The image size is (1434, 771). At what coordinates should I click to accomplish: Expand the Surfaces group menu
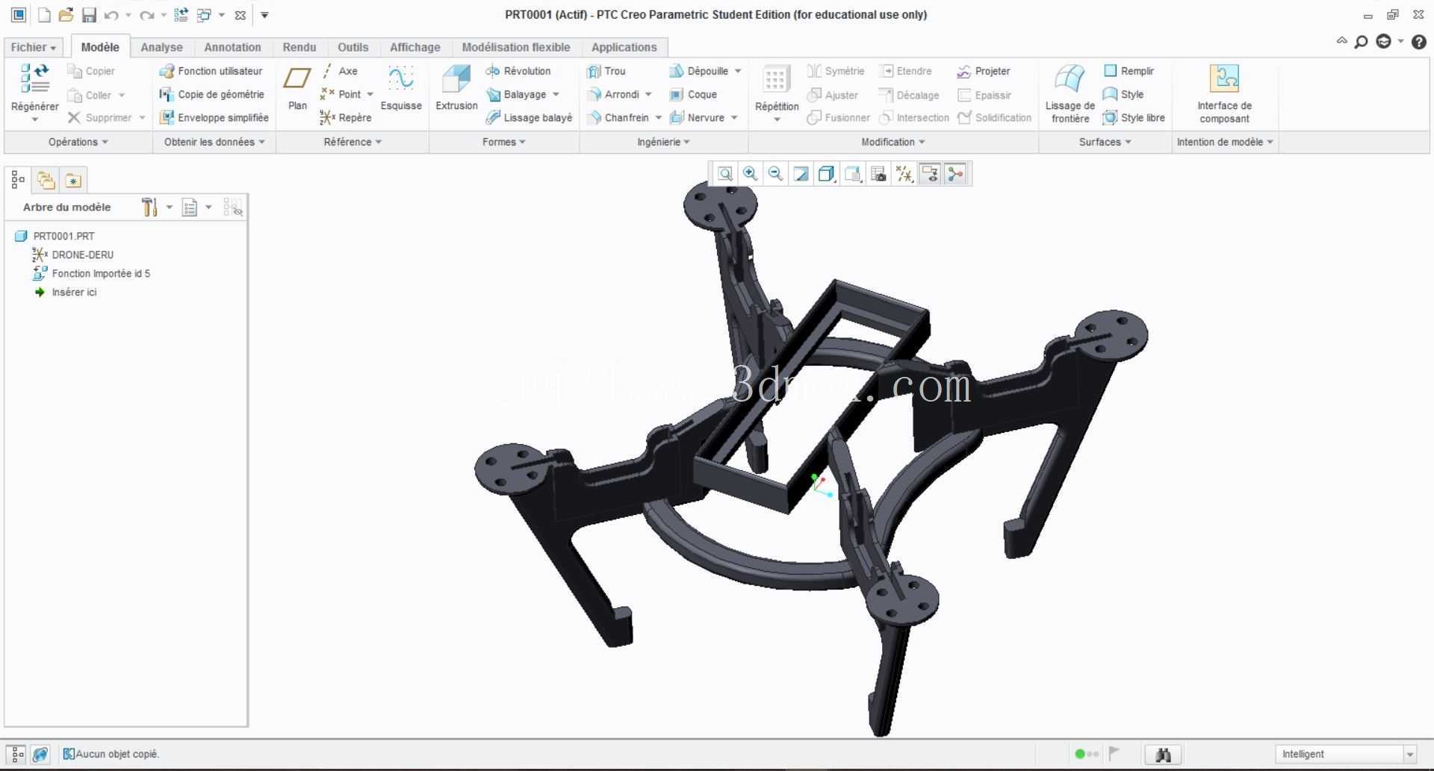tap(1105, 142)
